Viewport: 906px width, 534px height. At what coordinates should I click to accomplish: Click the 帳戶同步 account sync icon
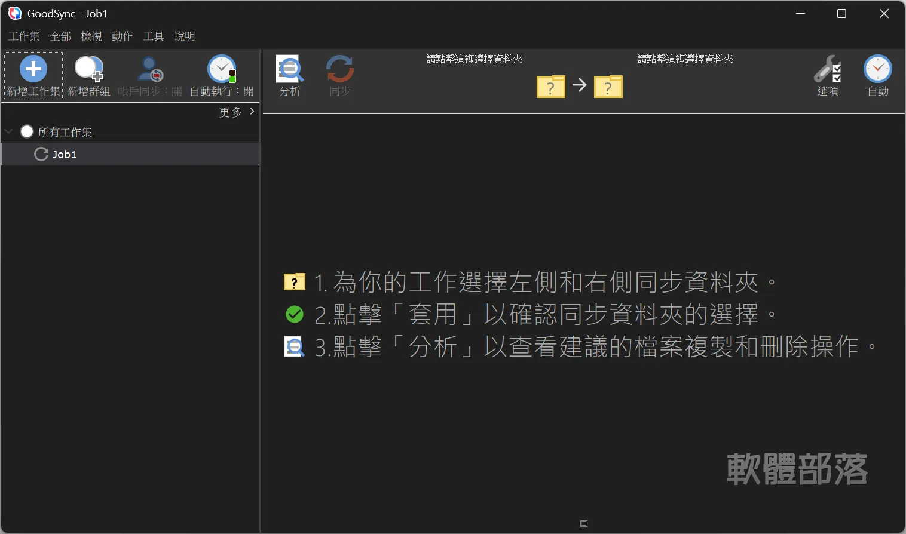tap(150, 69)
